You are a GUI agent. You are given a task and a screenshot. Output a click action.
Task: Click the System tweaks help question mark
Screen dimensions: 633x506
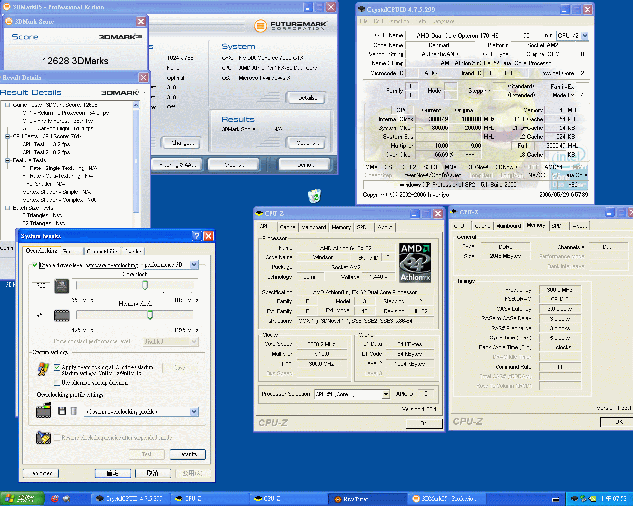pyautogui.click(x=197, y=236)
